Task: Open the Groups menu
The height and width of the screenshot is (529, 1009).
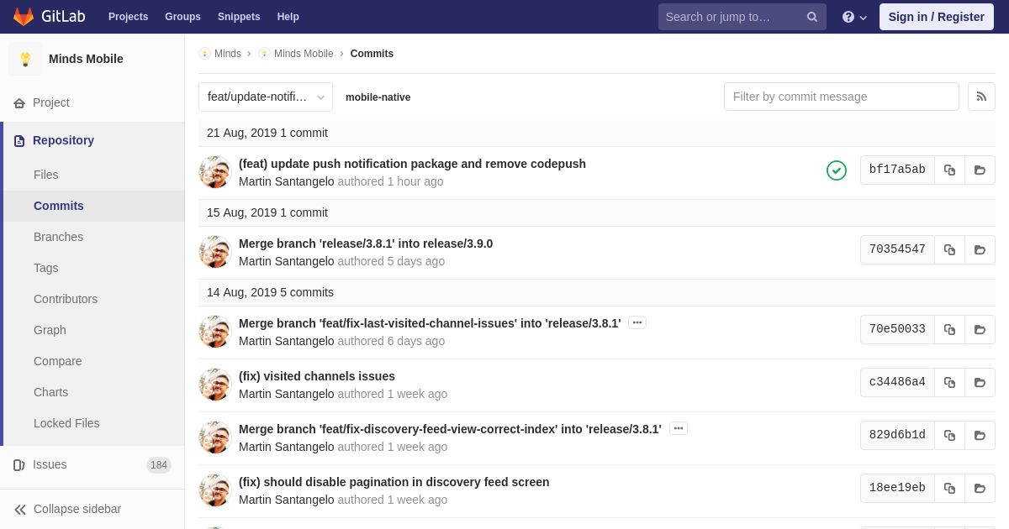Action: pyautogui.click(x=182, y=17)
